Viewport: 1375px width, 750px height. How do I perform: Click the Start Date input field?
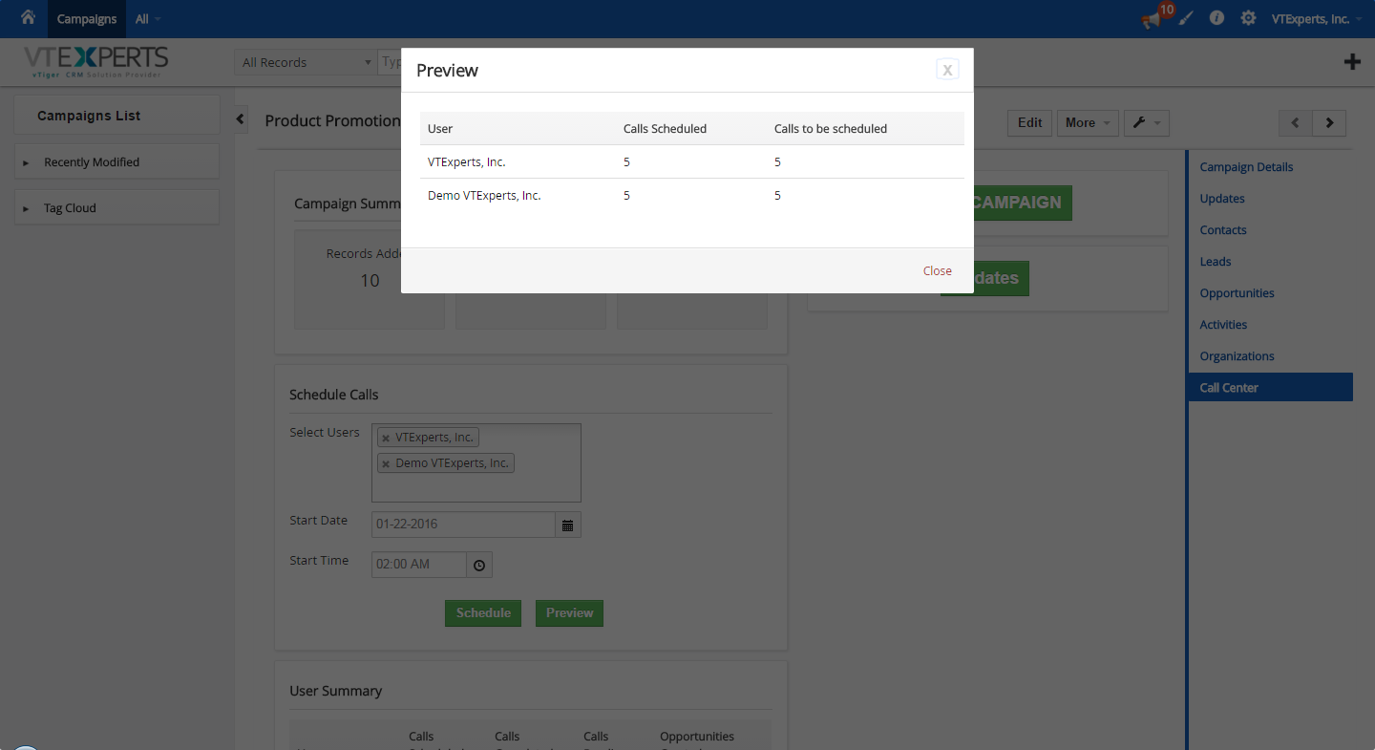[463, 525]
